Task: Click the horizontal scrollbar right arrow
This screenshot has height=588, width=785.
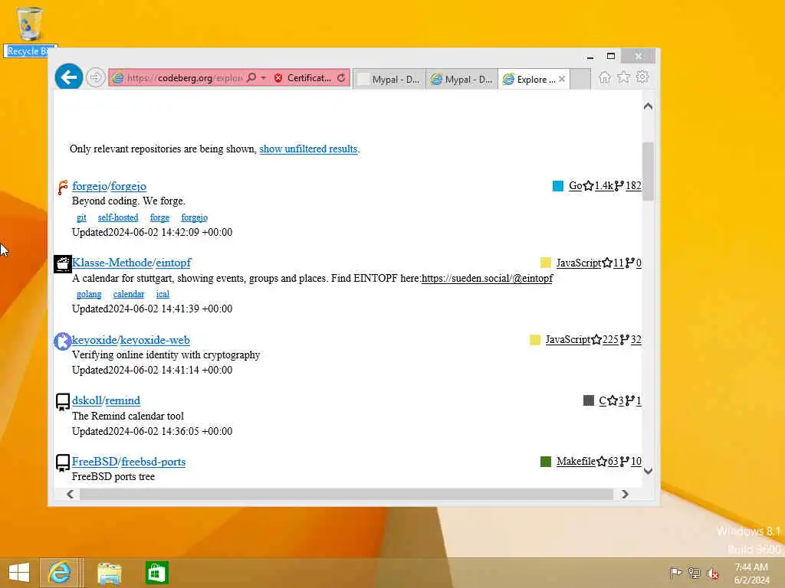Action: pos(625,494)
